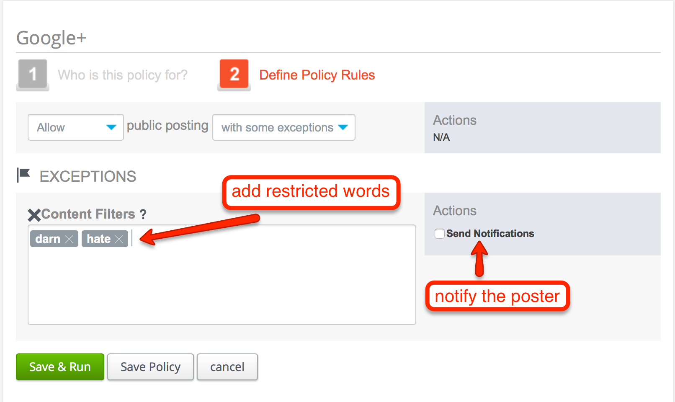
Task: Select the 'hate' word tag
Action: (98, 239)
